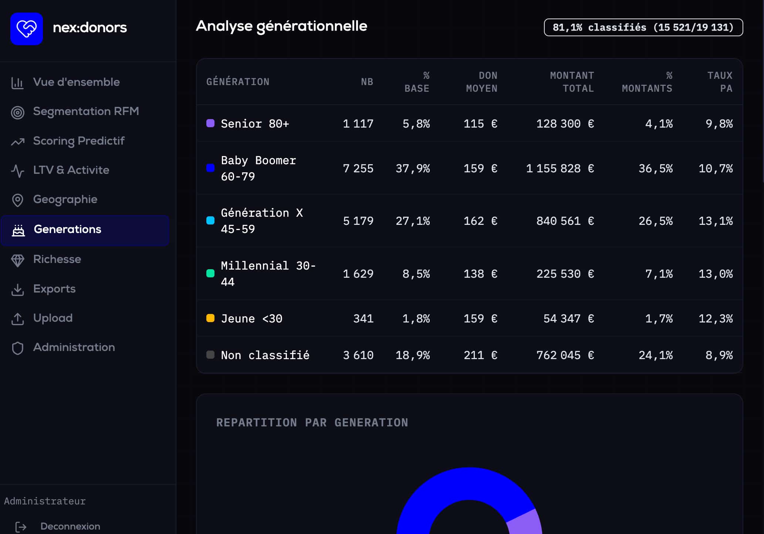Select the Non classifié row label
The image size is (764, 534).
(x=265, y=355)
